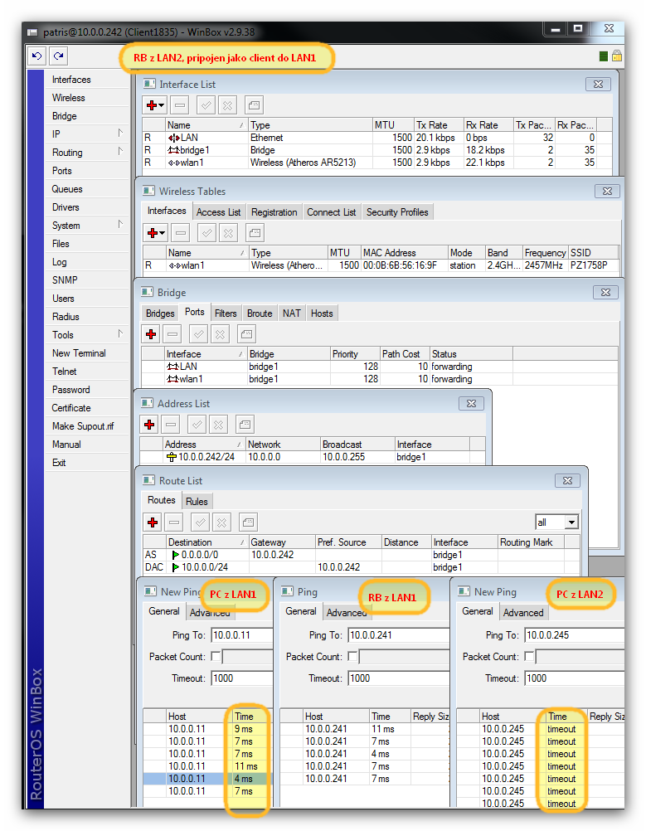Select the wlan1 port row in Bridge window

pos(379,379)
